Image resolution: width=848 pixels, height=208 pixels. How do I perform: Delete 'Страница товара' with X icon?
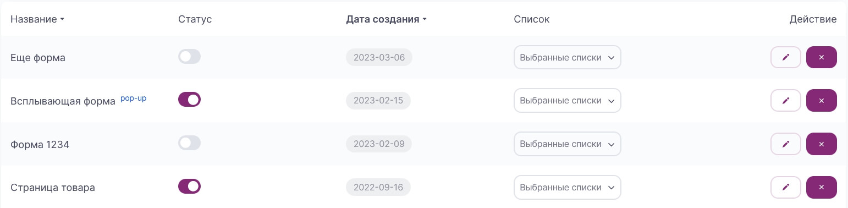(x=822, y=187)
